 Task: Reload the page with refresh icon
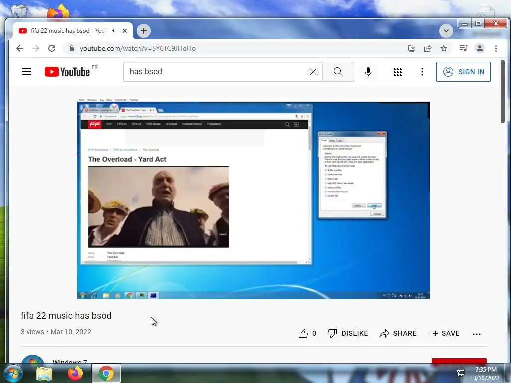[52, 48]
